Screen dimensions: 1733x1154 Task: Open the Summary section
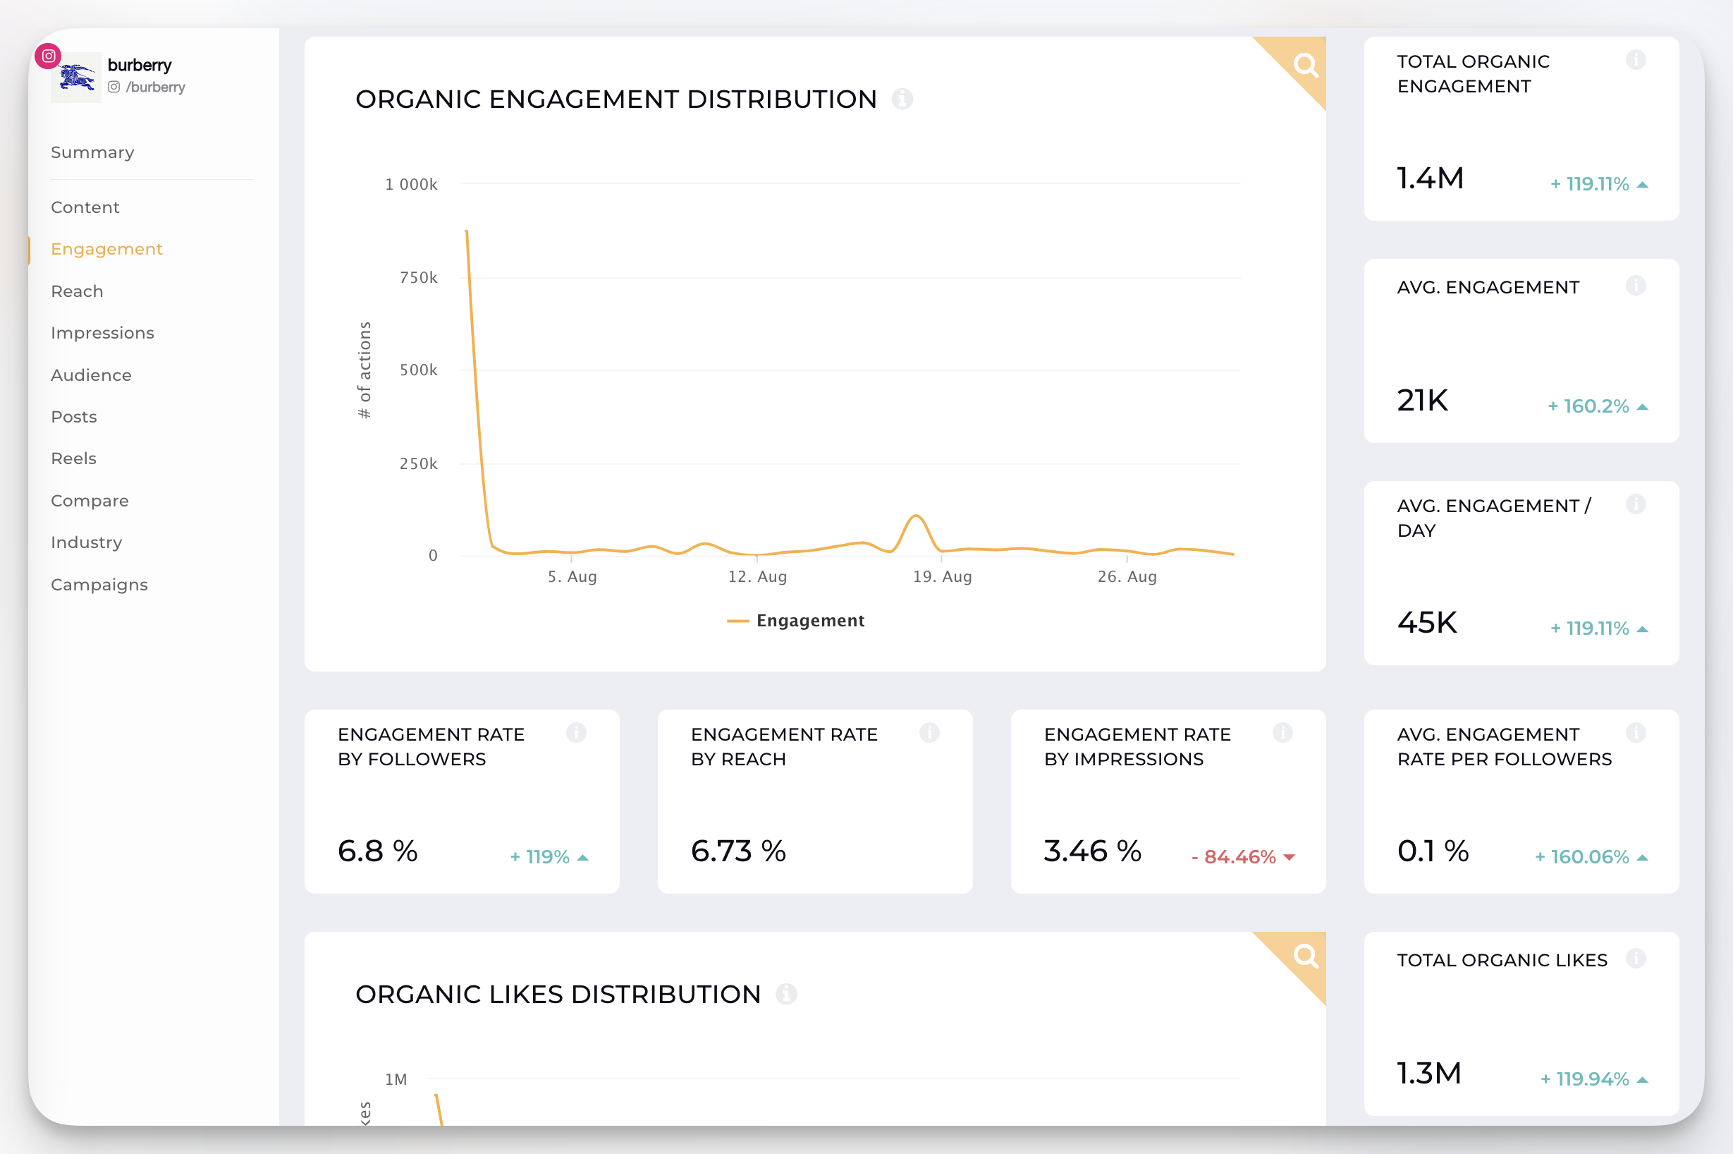(92, 152)
